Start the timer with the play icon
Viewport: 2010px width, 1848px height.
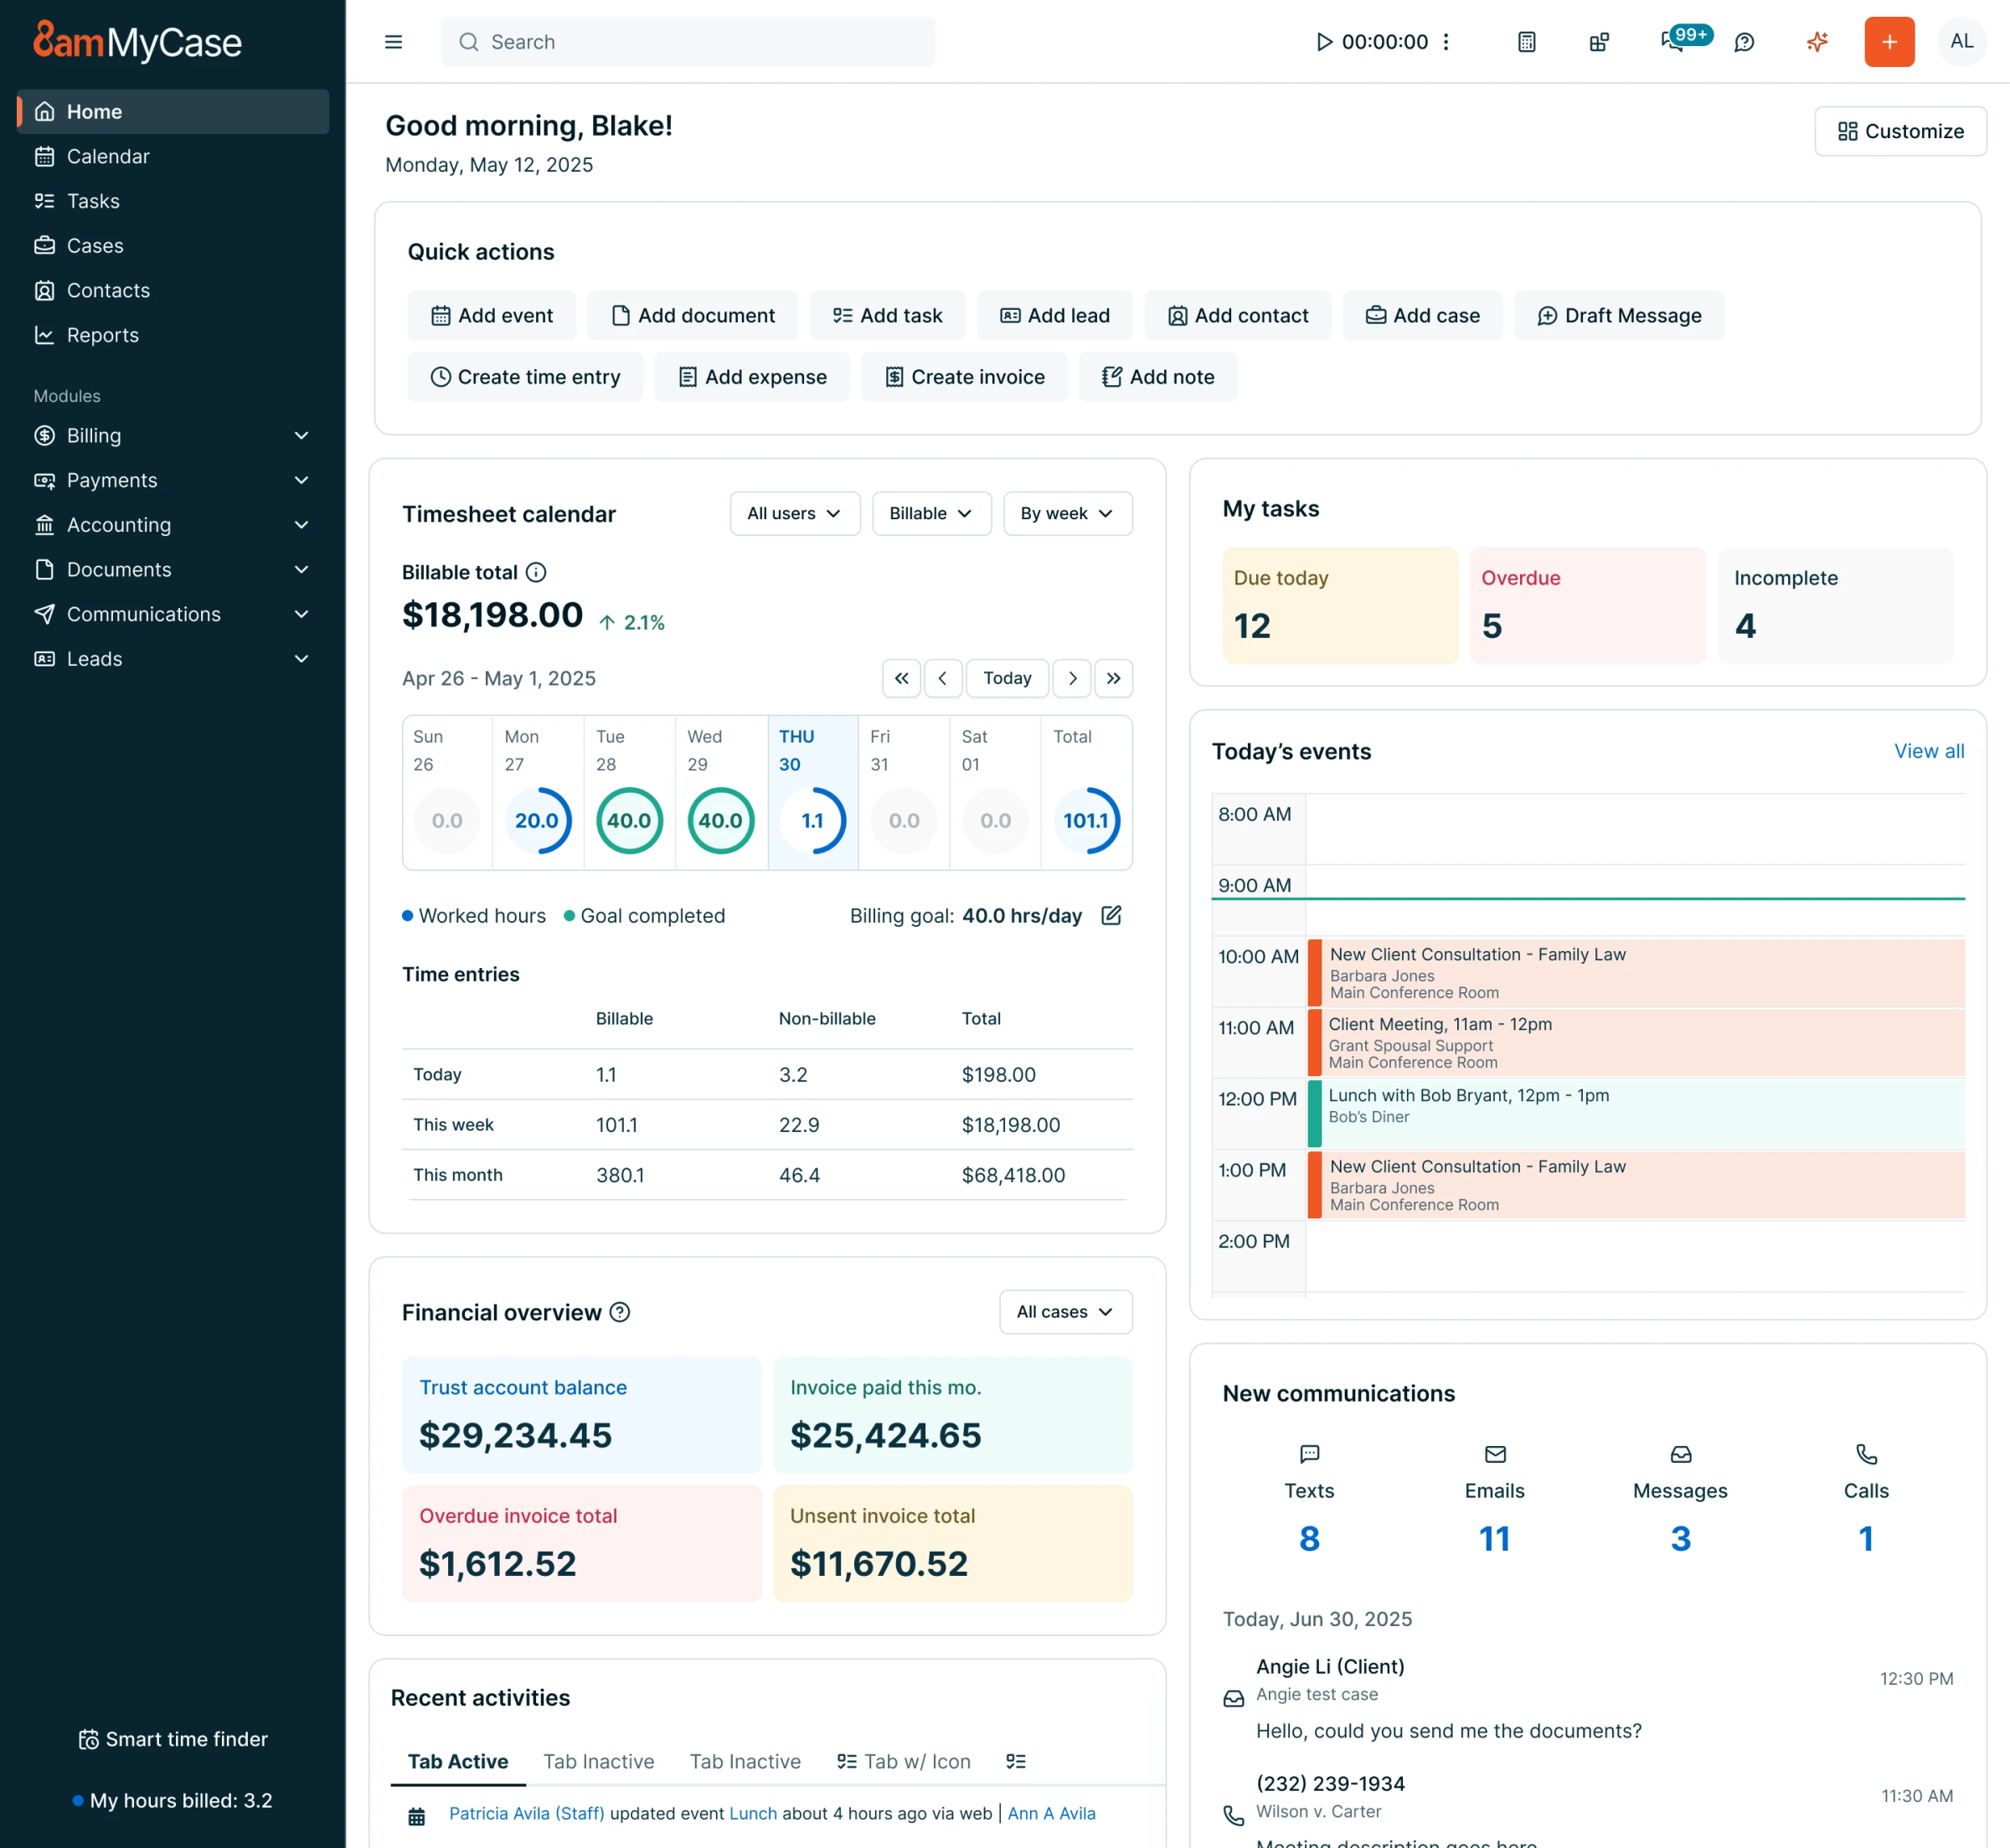[x=1326, y=42]
